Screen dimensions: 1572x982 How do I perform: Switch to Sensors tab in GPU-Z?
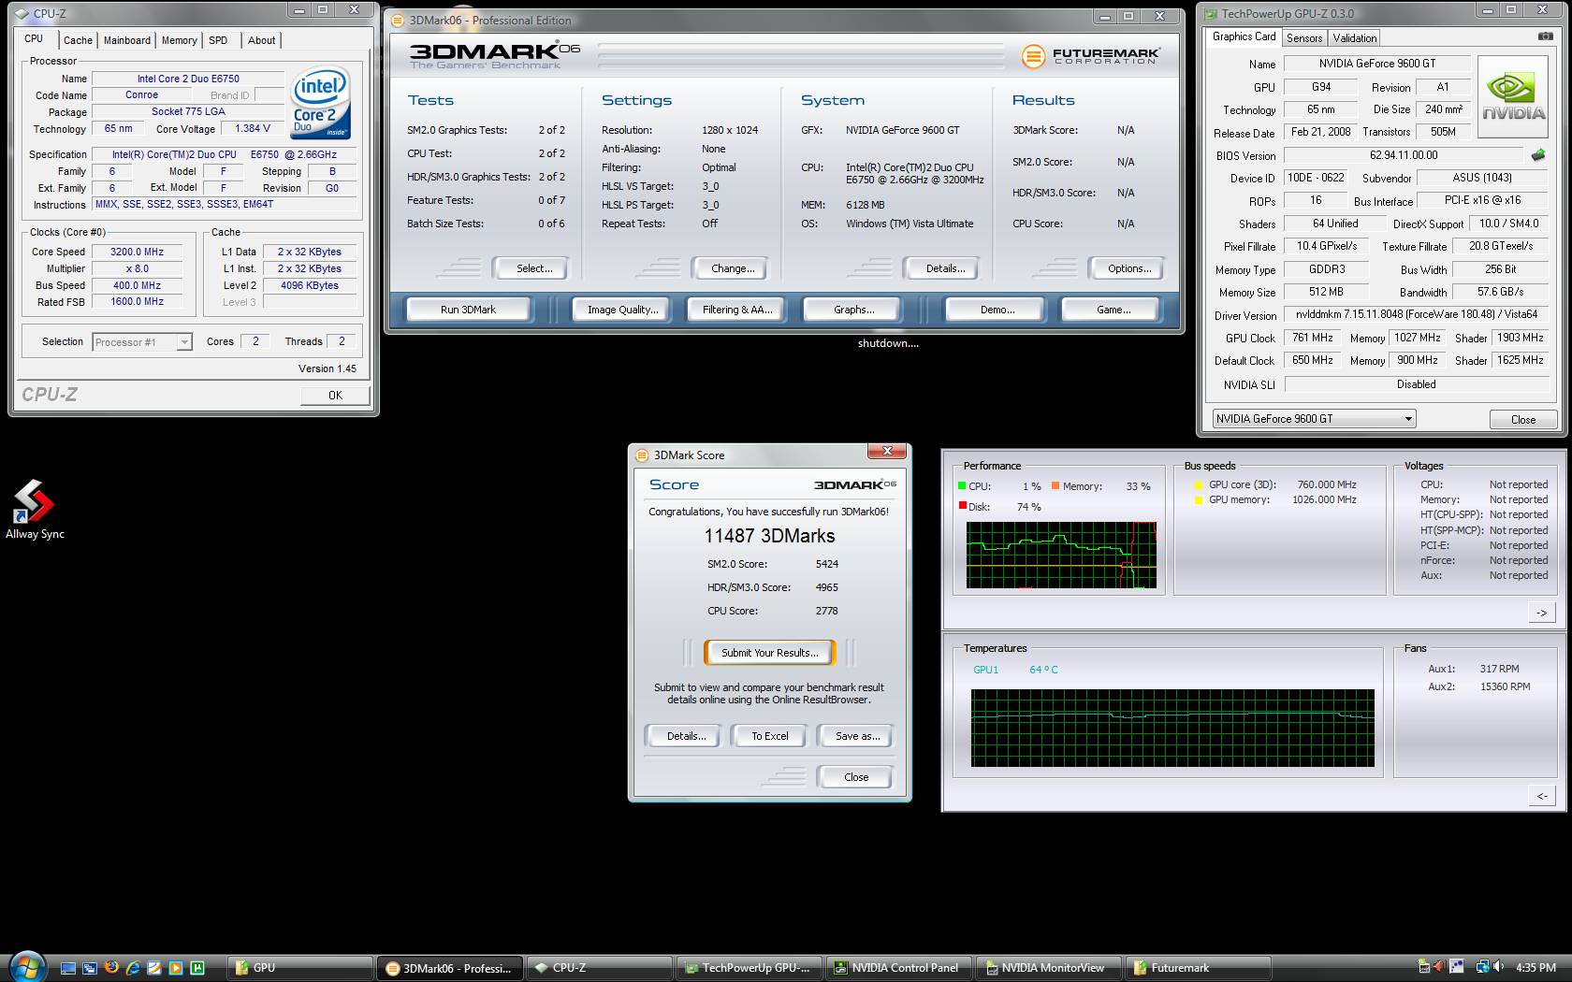pyautogui.click(x=1303, y=38)
